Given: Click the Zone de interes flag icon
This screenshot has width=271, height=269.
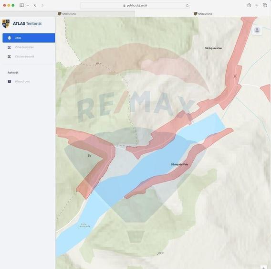Looking at the screenshot, I should pos(9,47).
